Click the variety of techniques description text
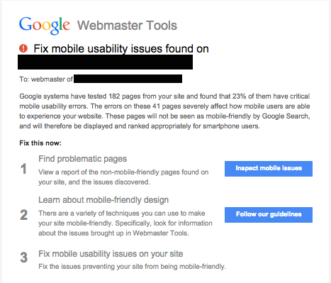Viewport: 331px width, 283px height. click(x=125, y=223)
